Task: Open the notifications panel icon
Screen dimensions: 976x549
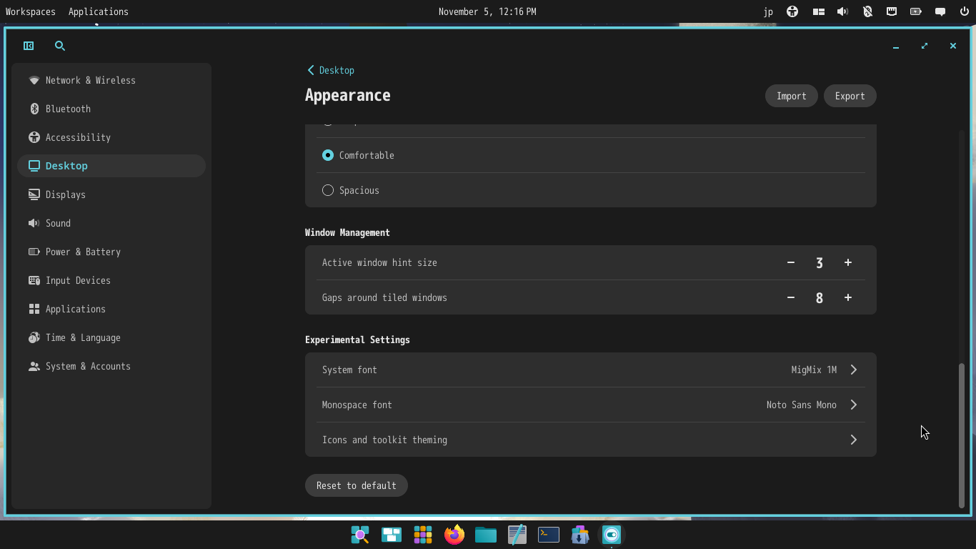Action: (x=940, y=11)
